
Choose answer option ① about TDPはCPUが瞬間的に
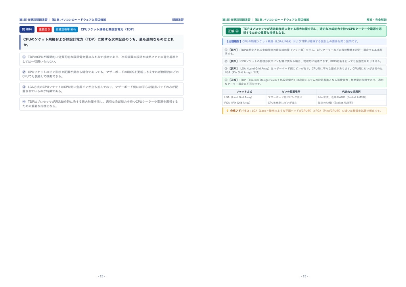(x=101, y=59)
